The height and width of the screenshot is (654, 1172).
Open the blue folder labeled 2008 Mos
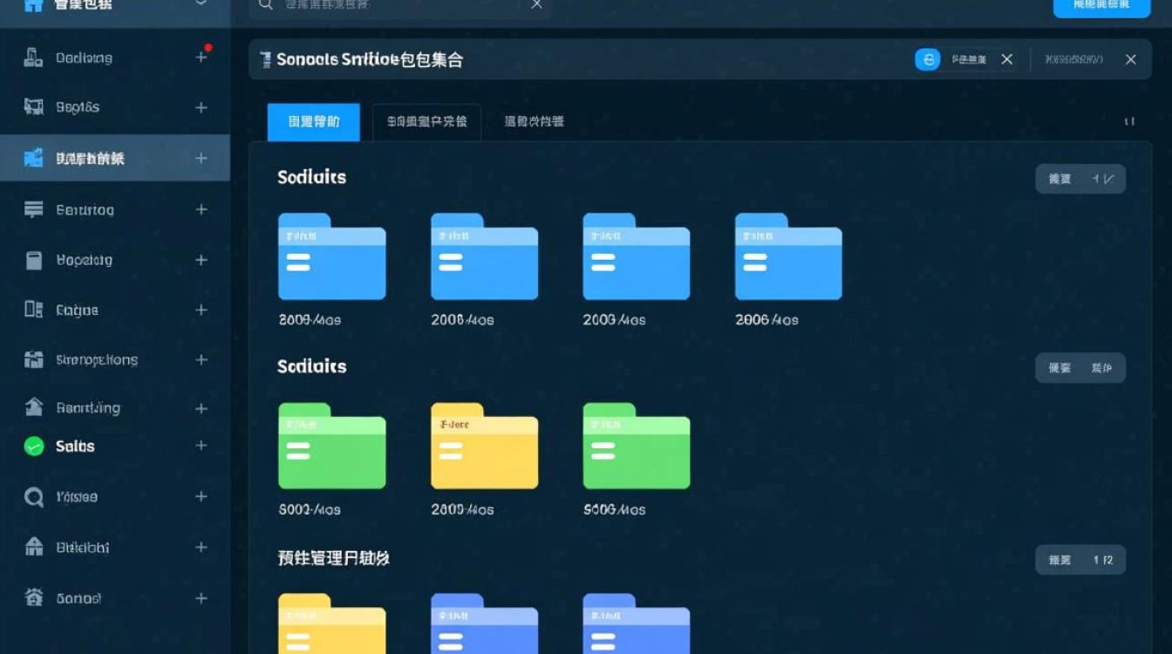(484, 257)
